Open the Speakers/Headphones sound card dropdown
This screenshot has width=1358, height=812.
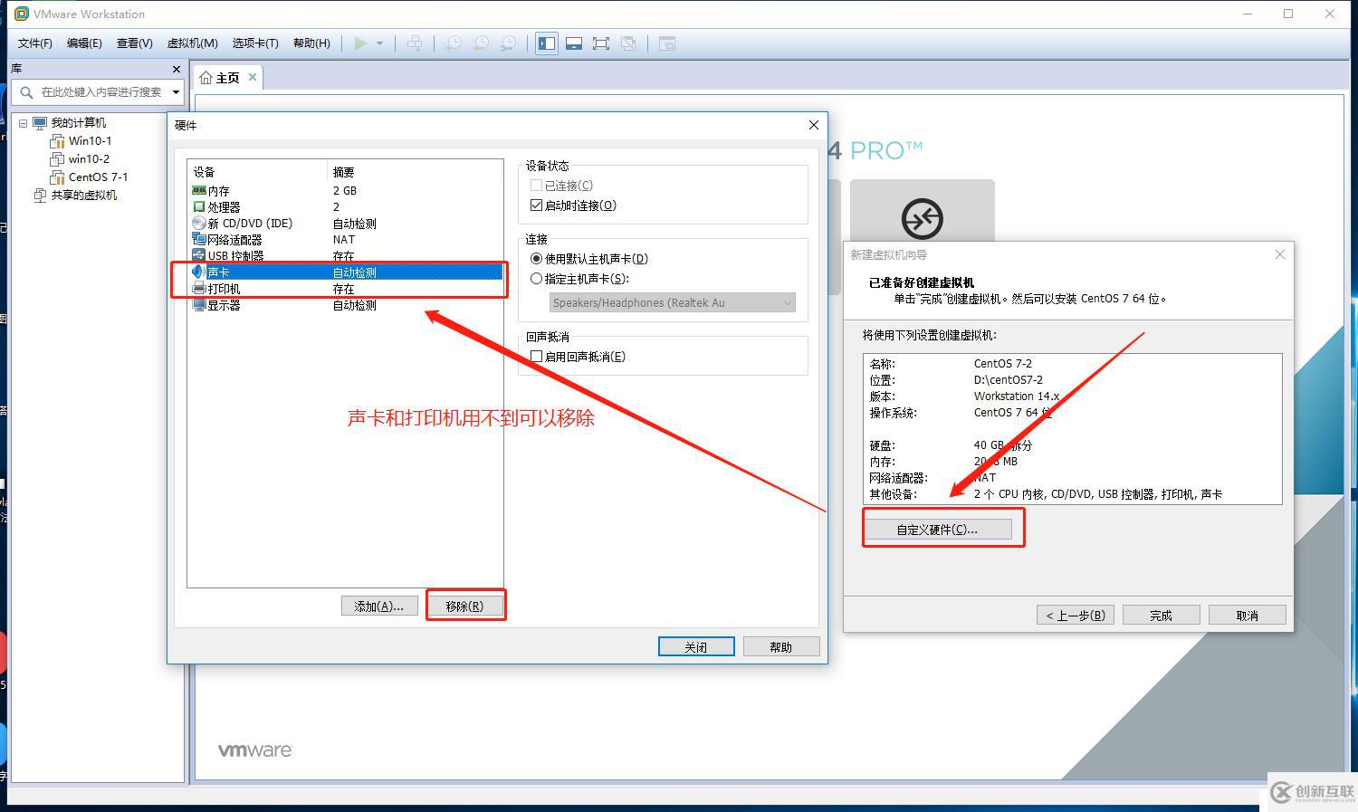[x=672, y=303]
